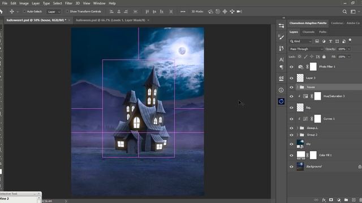
Task: Enable Show Transform Controls checkbox
Action: pos(67,11)
